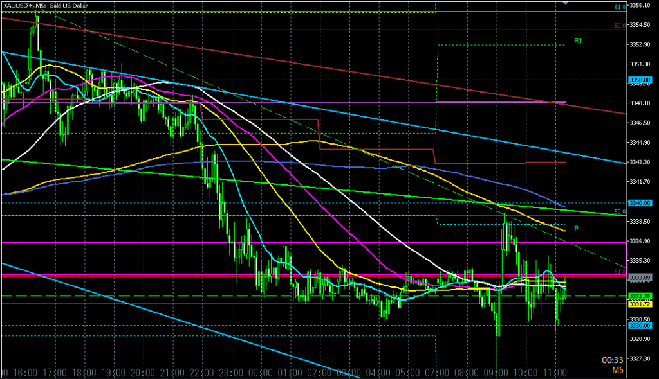Image resolution: width=659 pixels, height=379 pixels.
Task: Click the 3328.90 price scale value
Action: tap(640, 339)
